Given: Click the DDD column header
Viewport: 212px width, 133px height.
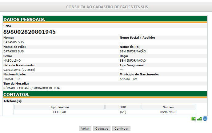Looking at the screenshot, I should pos(123,107).
